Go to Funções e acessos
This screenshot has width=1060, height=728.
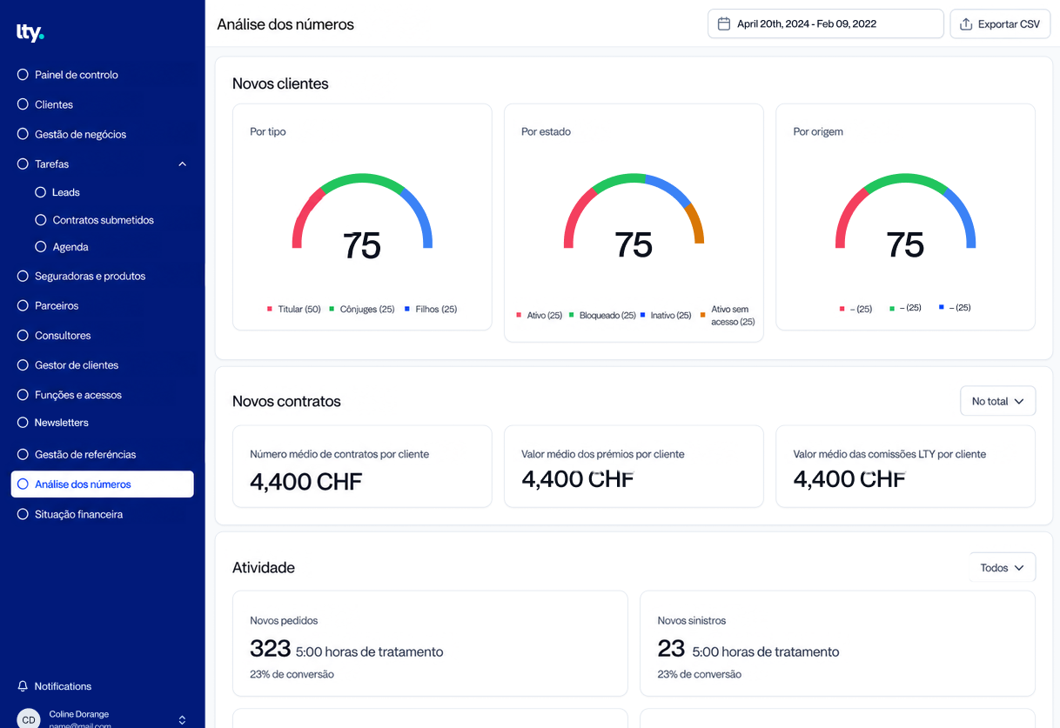point(78,395)
